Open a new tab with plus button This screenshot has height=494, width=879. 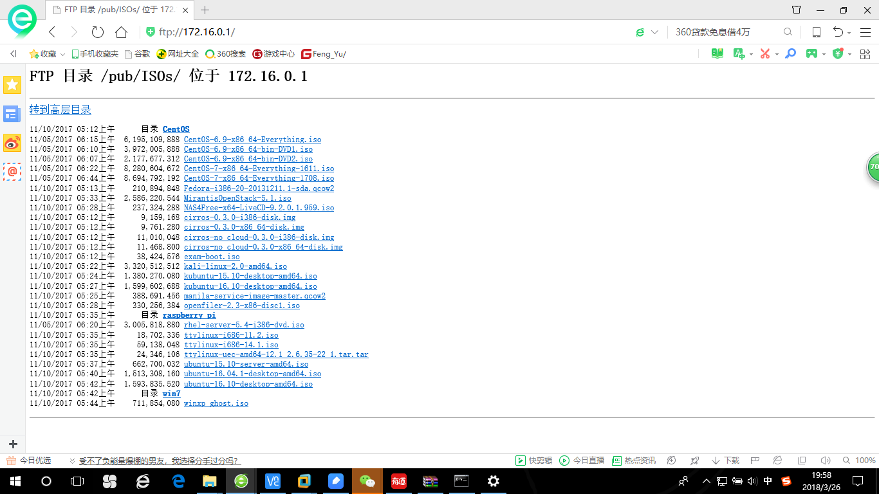205,10
